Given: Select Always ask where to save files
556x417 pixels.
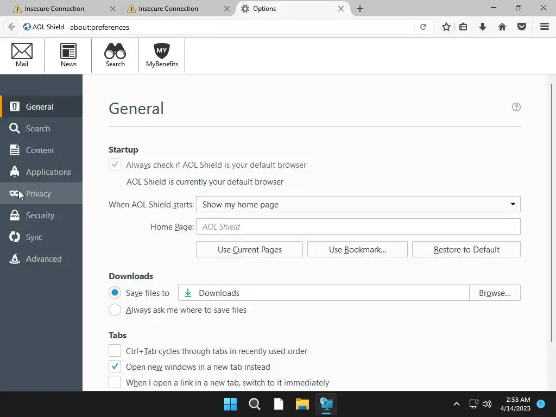Looking at the screenshot, I should tap(115, 309).
